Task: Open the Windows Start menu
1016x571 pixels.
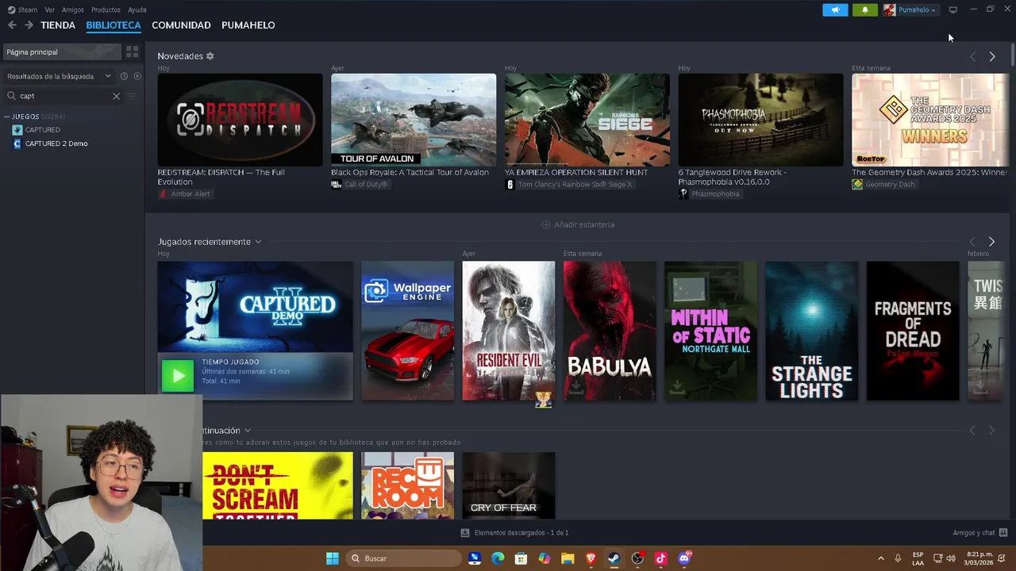Action: tap(333, 558)
